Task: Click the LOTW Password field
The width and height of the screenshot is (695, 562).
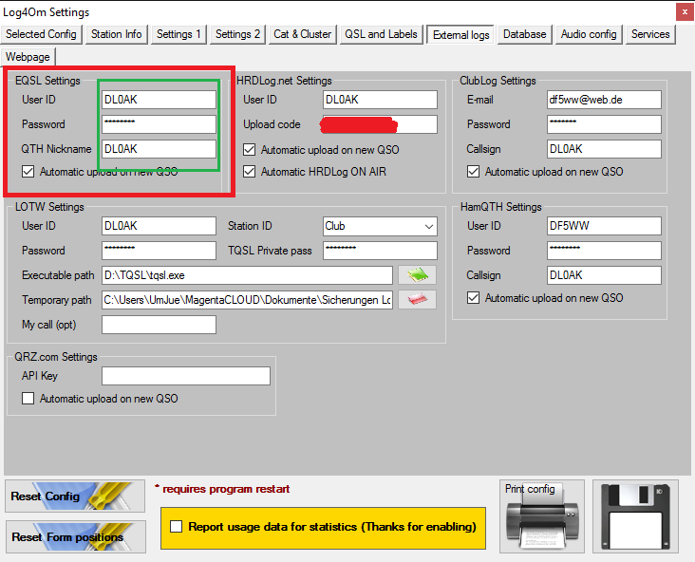Action: [x=159, y=251]
